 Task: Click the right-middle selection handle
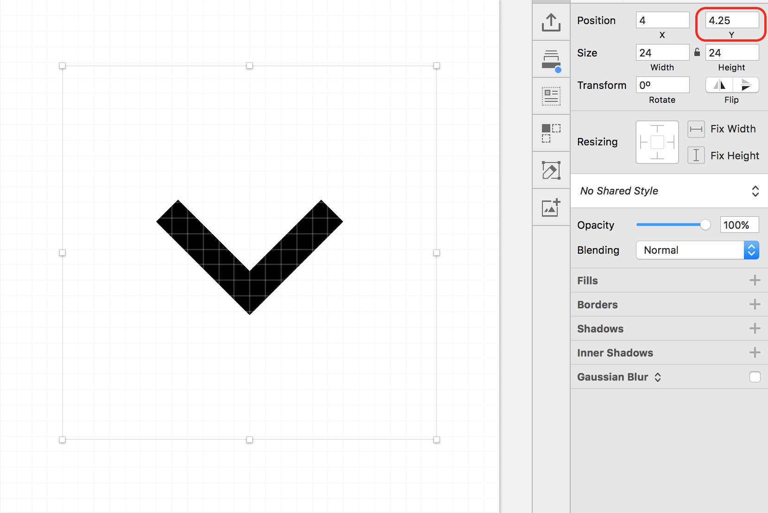tap(436, 253)
